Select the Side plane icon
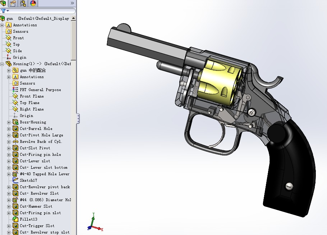This screenshot has height=235, width=327. tap(9, 51)
